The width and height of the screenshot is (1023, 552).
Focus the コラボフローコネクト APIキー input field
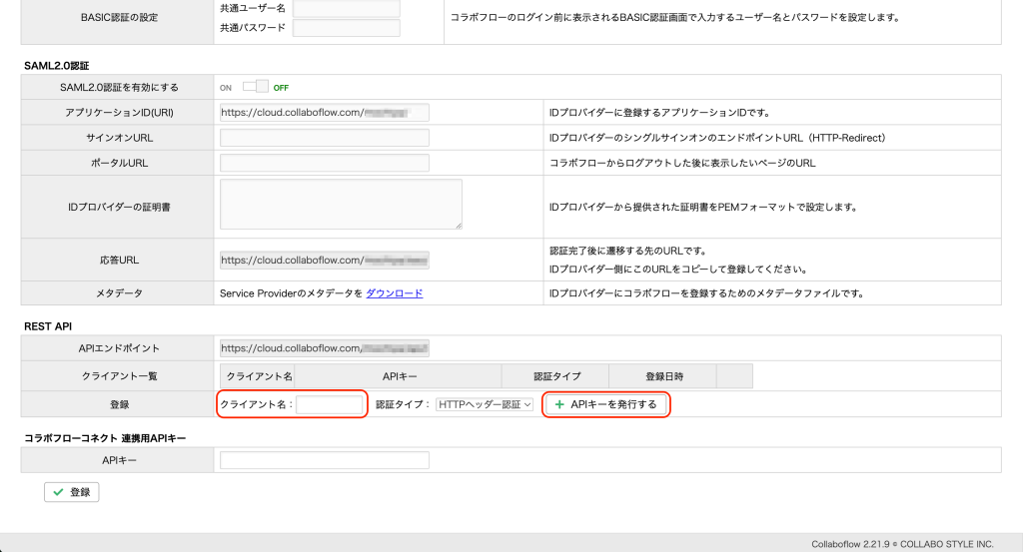(x=324, y=460)
